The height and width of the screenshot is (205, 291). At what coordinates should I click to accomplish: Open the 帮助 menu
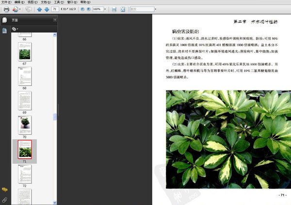[x=85, y=2]
